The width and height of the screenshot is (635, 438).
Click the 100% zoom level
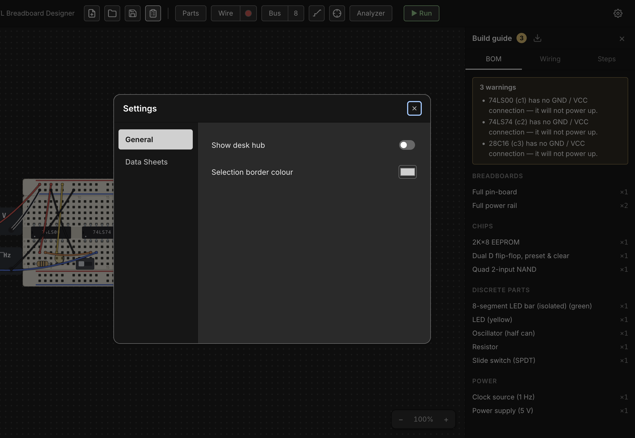[423, 419]
